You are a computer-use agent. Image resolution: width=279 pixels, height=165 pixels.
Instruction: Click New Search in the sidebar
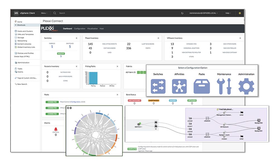(x=21, y=84)
